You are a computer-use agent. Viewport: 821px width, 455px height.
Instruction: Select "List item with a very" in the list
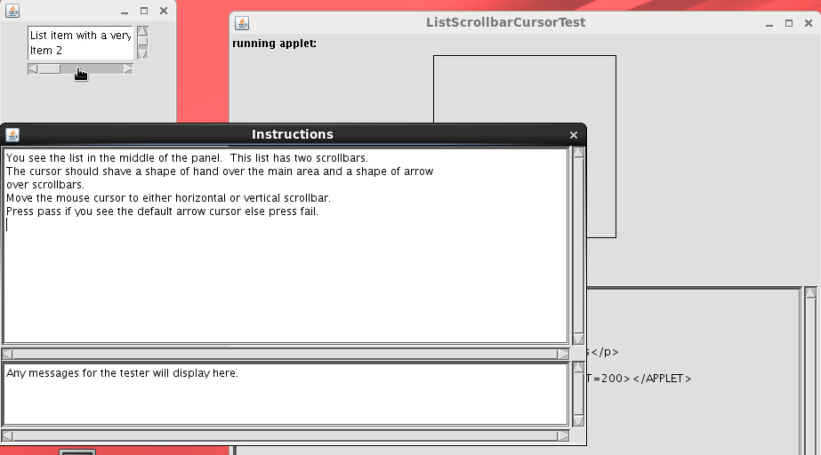tap(80, 36)
